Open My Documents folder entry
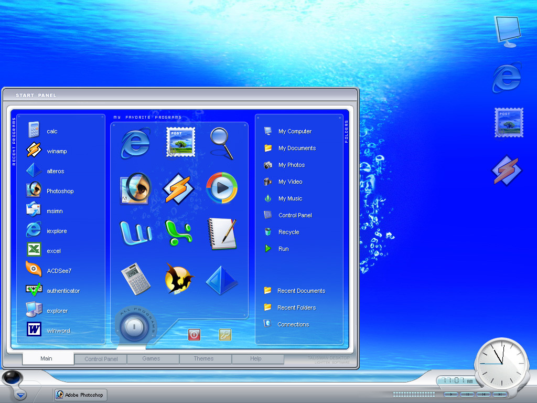Image resolution: width=537 pixels, height=403 pixels. coord(289,147)
